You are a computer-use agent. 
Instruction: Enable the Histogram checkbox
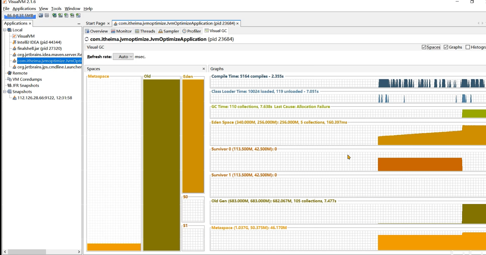pyautogui.click(x=468, y=47)
